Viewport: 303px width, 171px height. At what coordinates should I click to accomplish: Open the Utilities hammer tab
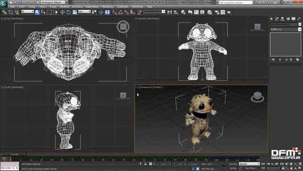(299, 19)
